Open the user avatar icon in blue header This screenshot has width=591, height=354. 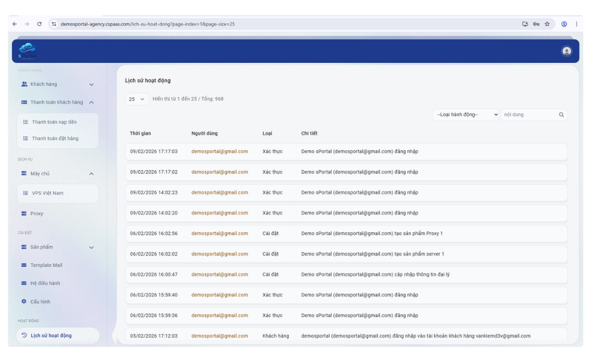pyautogui.click(x=566, y=51)
